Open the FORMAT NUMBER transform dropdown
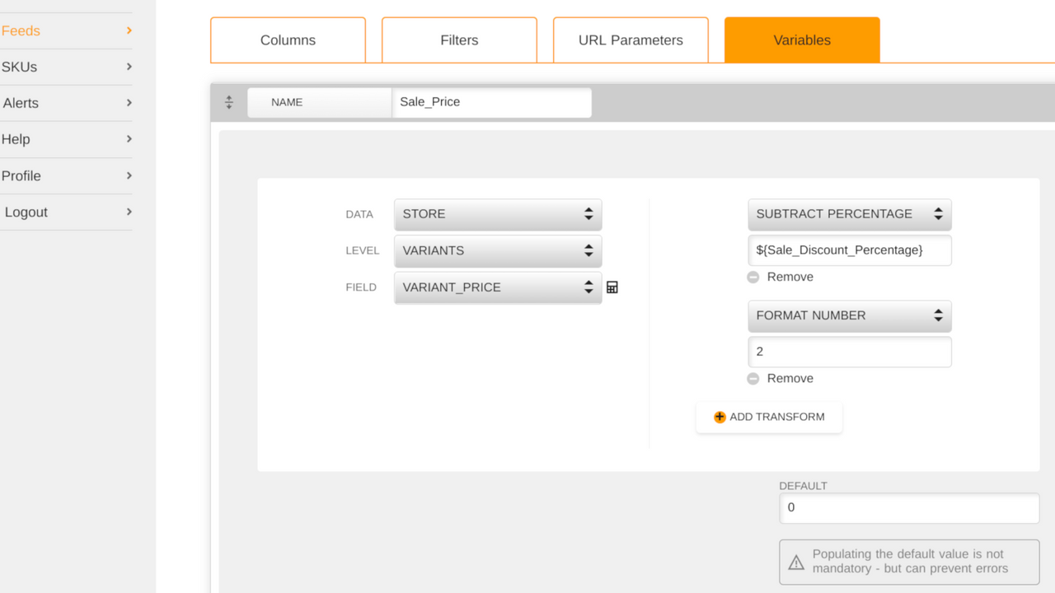The width and height of the screenshot is (1055, 593). pos(850,315)
